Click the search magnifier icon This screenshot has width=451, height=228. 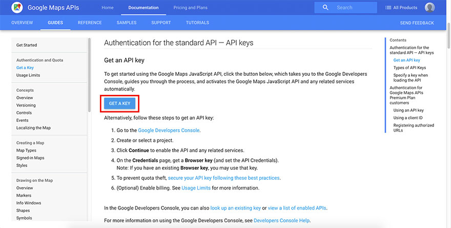(325, 8)
